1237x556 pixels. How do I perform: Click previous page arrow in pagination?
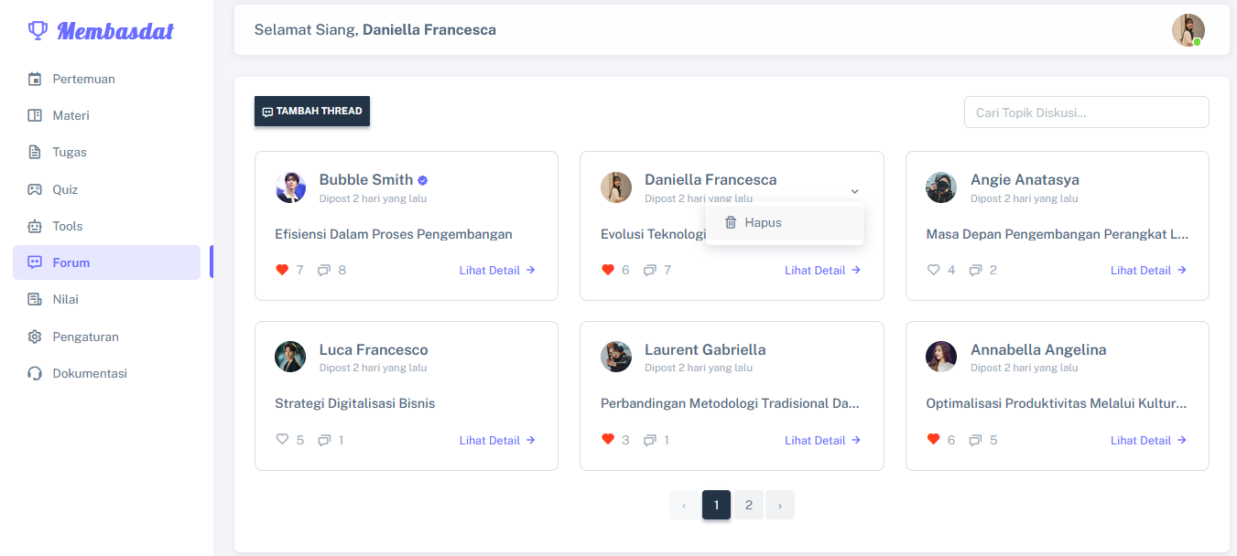pyautogui.click(x=684, y=505)
